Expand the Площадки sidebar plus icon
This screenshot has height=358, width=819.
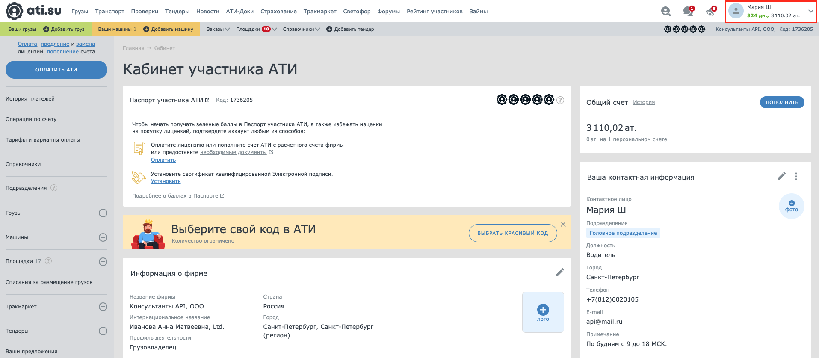click(x=103, y=262)
